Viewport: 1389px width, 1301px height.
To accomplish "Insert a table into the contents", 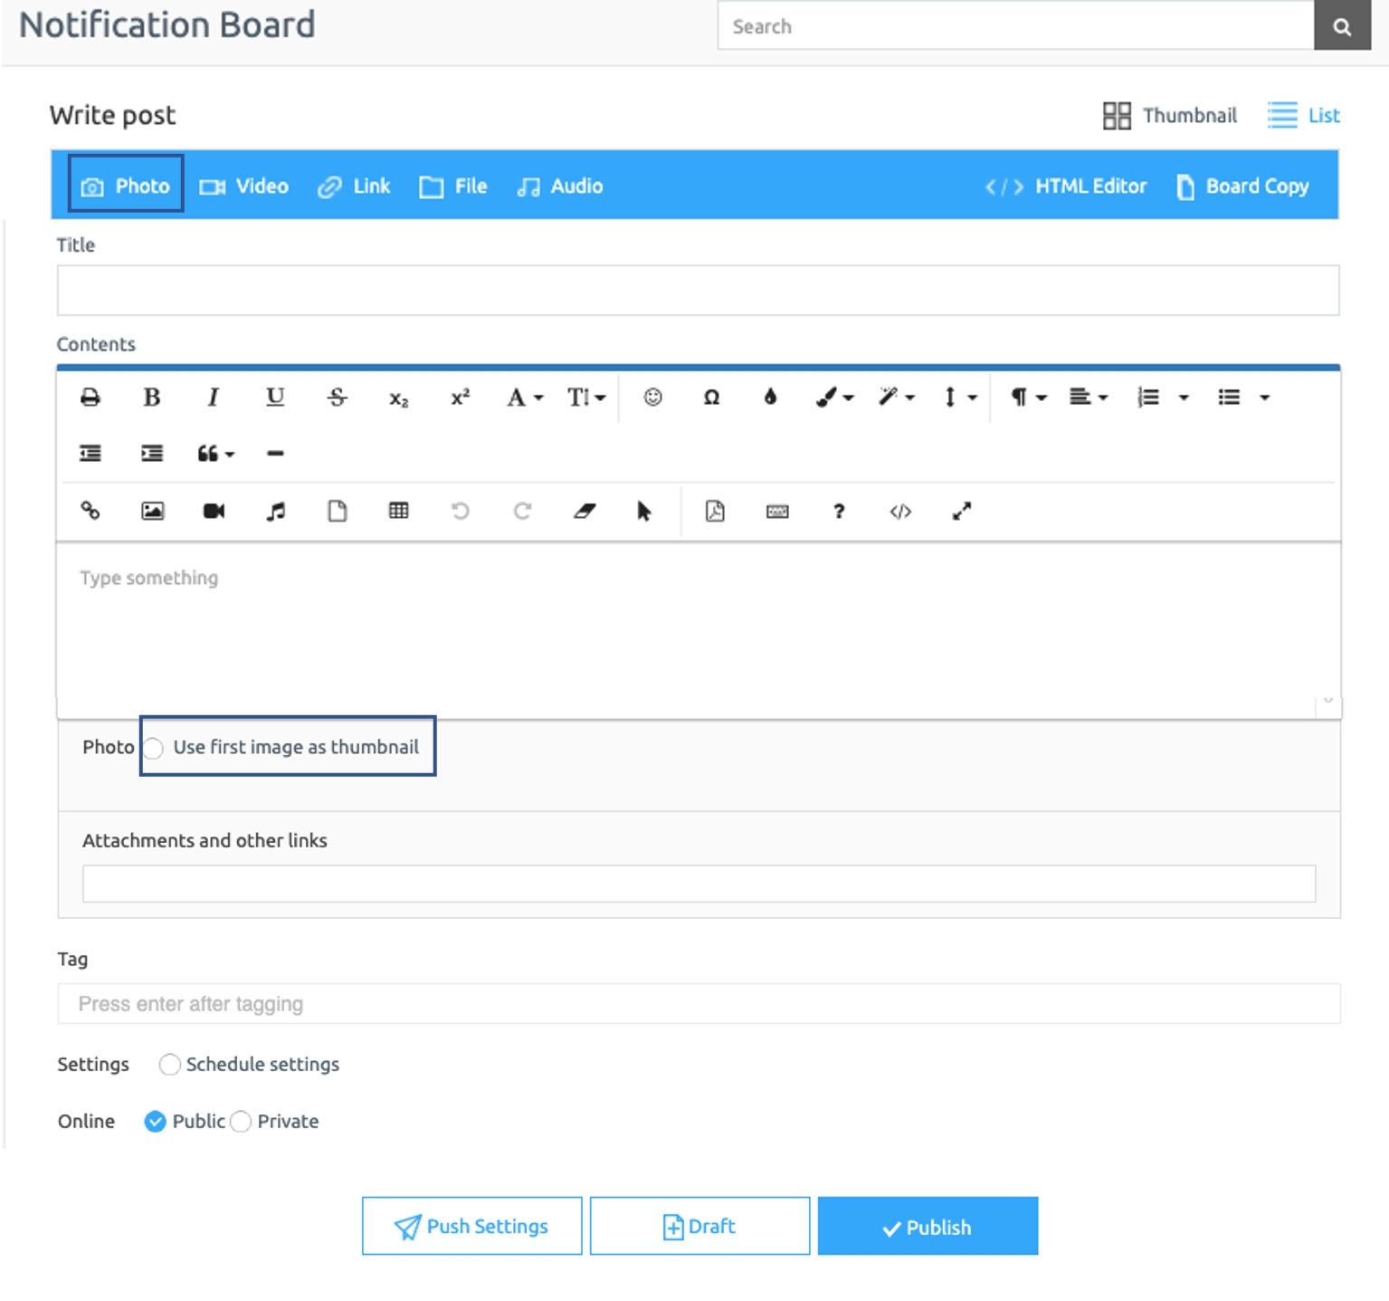I will 398,512.
